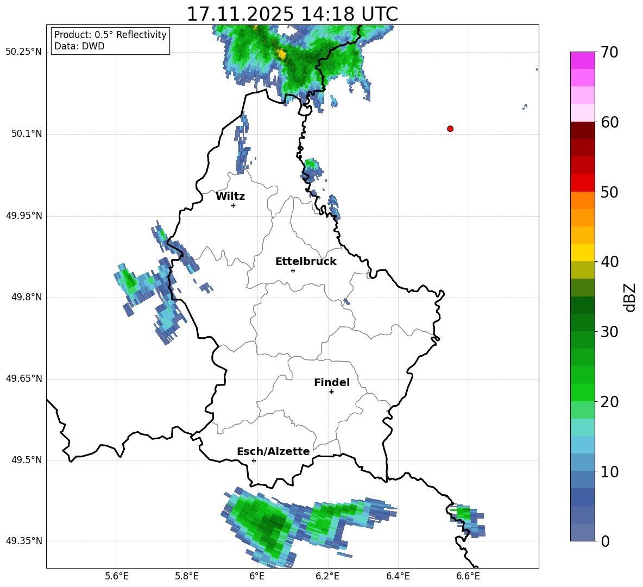Click the 50.1°N latitude label
This screenshot has width=643, height=587.
pyautogui.click(x=27, y=134)
